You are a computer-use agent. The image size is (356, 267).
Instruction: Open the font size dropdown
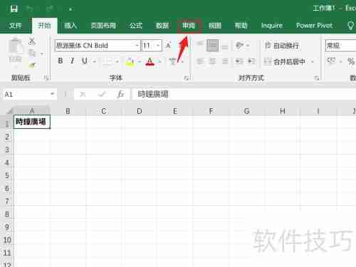(158, 46)
